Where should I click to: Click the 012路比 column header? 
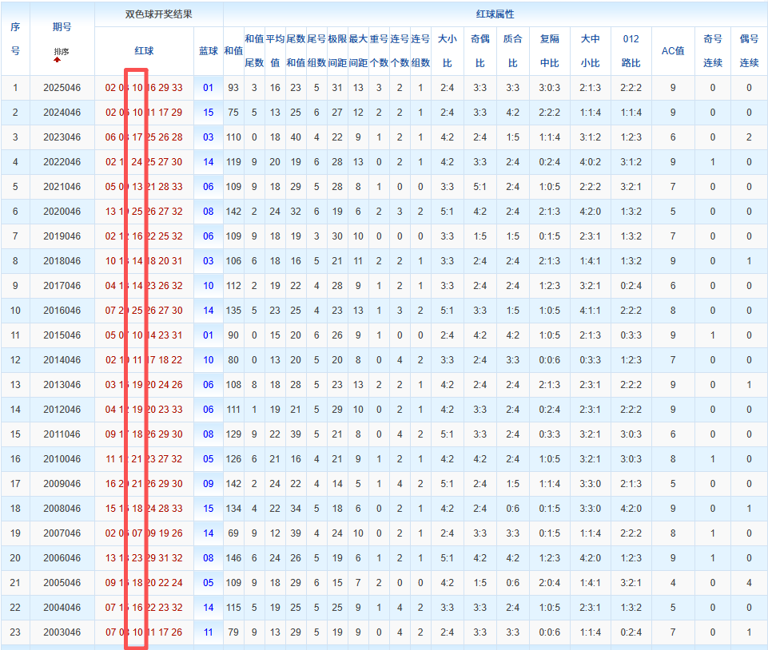631,51
